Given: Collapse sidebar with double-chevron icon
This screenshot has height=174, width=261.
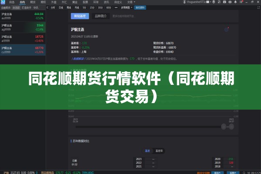Looking at the screenshot, I should pyautogui.click(x=47, y=7).
